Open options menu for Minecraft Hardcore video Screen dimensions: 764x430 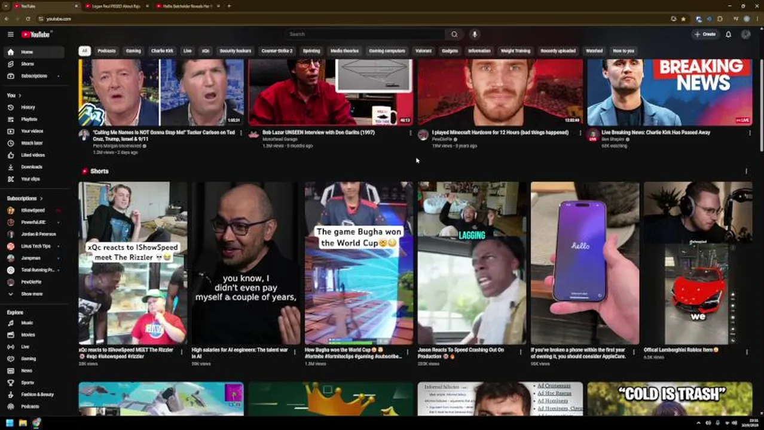click(580, 133)
